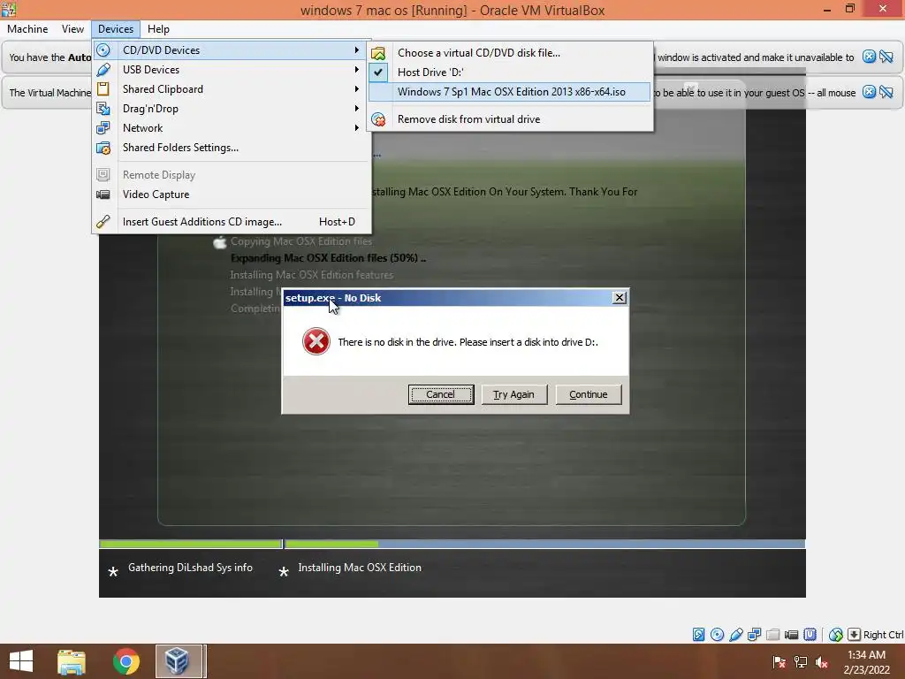The width and height of the screenshot is (905, 679).
Task: Click the video capture status icon
Action: pyautogui.click(x=791, y=635)
